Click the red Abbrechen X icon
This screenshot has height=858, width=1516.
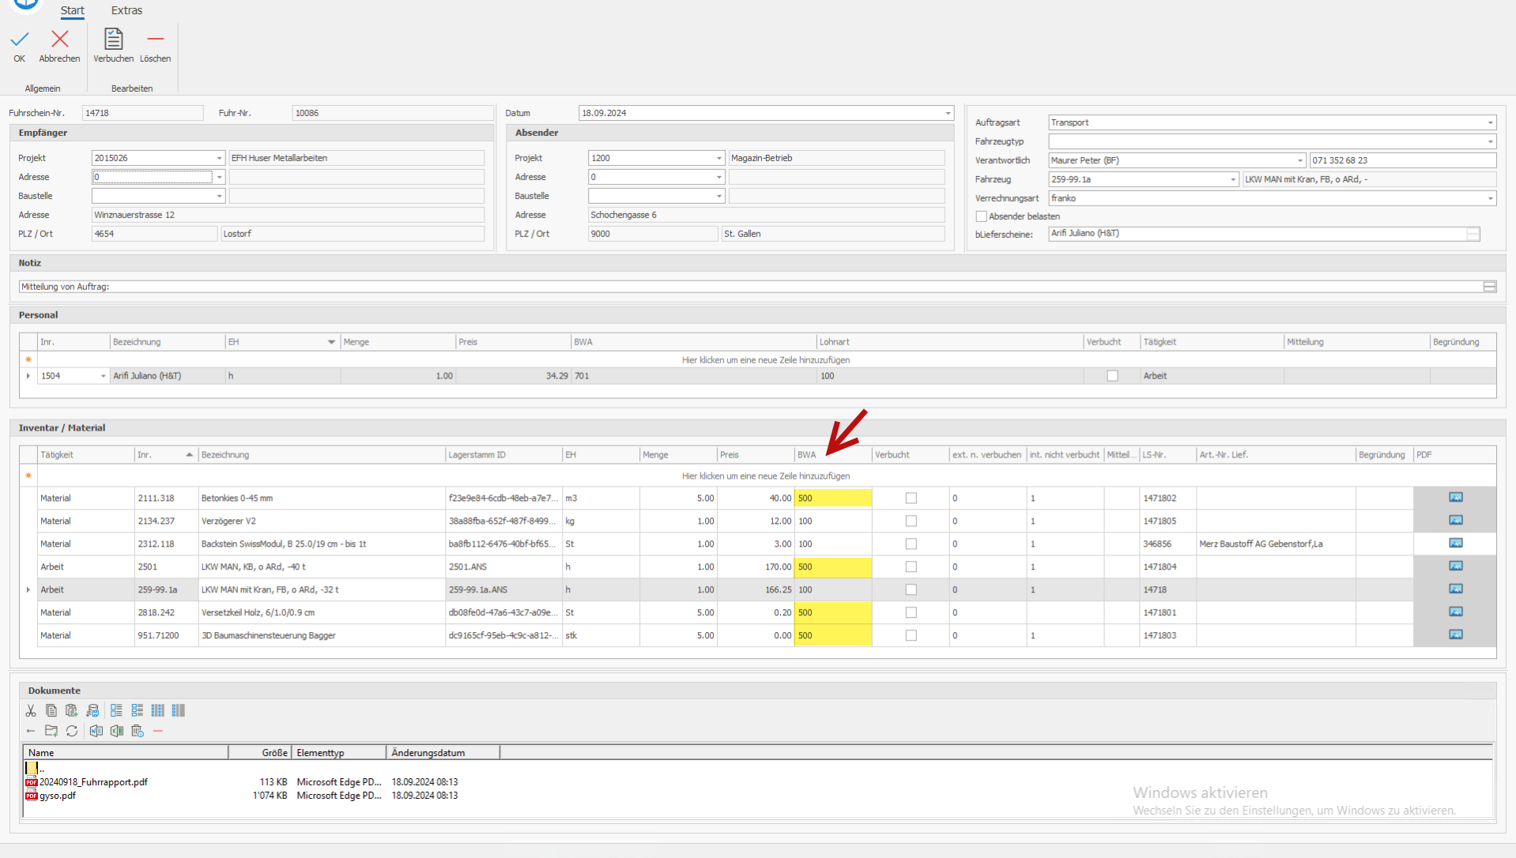pyautogui.click(x=59, y=40)
